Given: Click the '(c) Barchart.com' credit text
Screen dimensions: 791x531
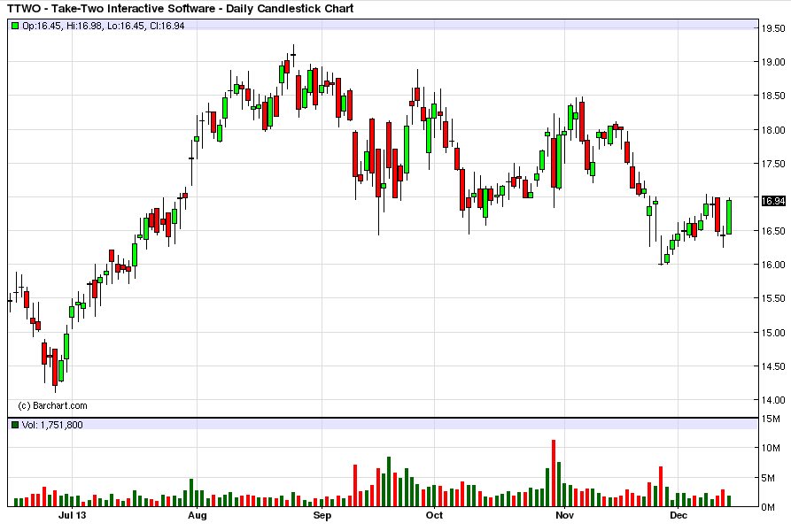Looking at the screenshot, I should tap(52, 405).
